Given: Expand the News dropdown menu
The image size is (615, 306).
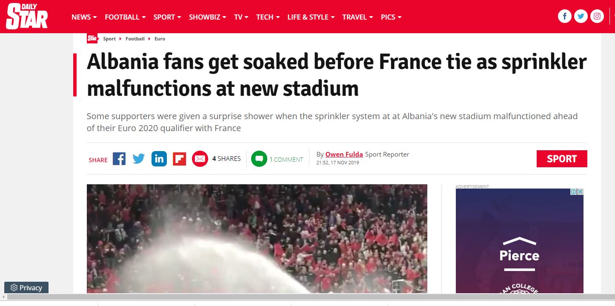Looking at the screenshot, I should pyautogui.click(x=84, y=17).
